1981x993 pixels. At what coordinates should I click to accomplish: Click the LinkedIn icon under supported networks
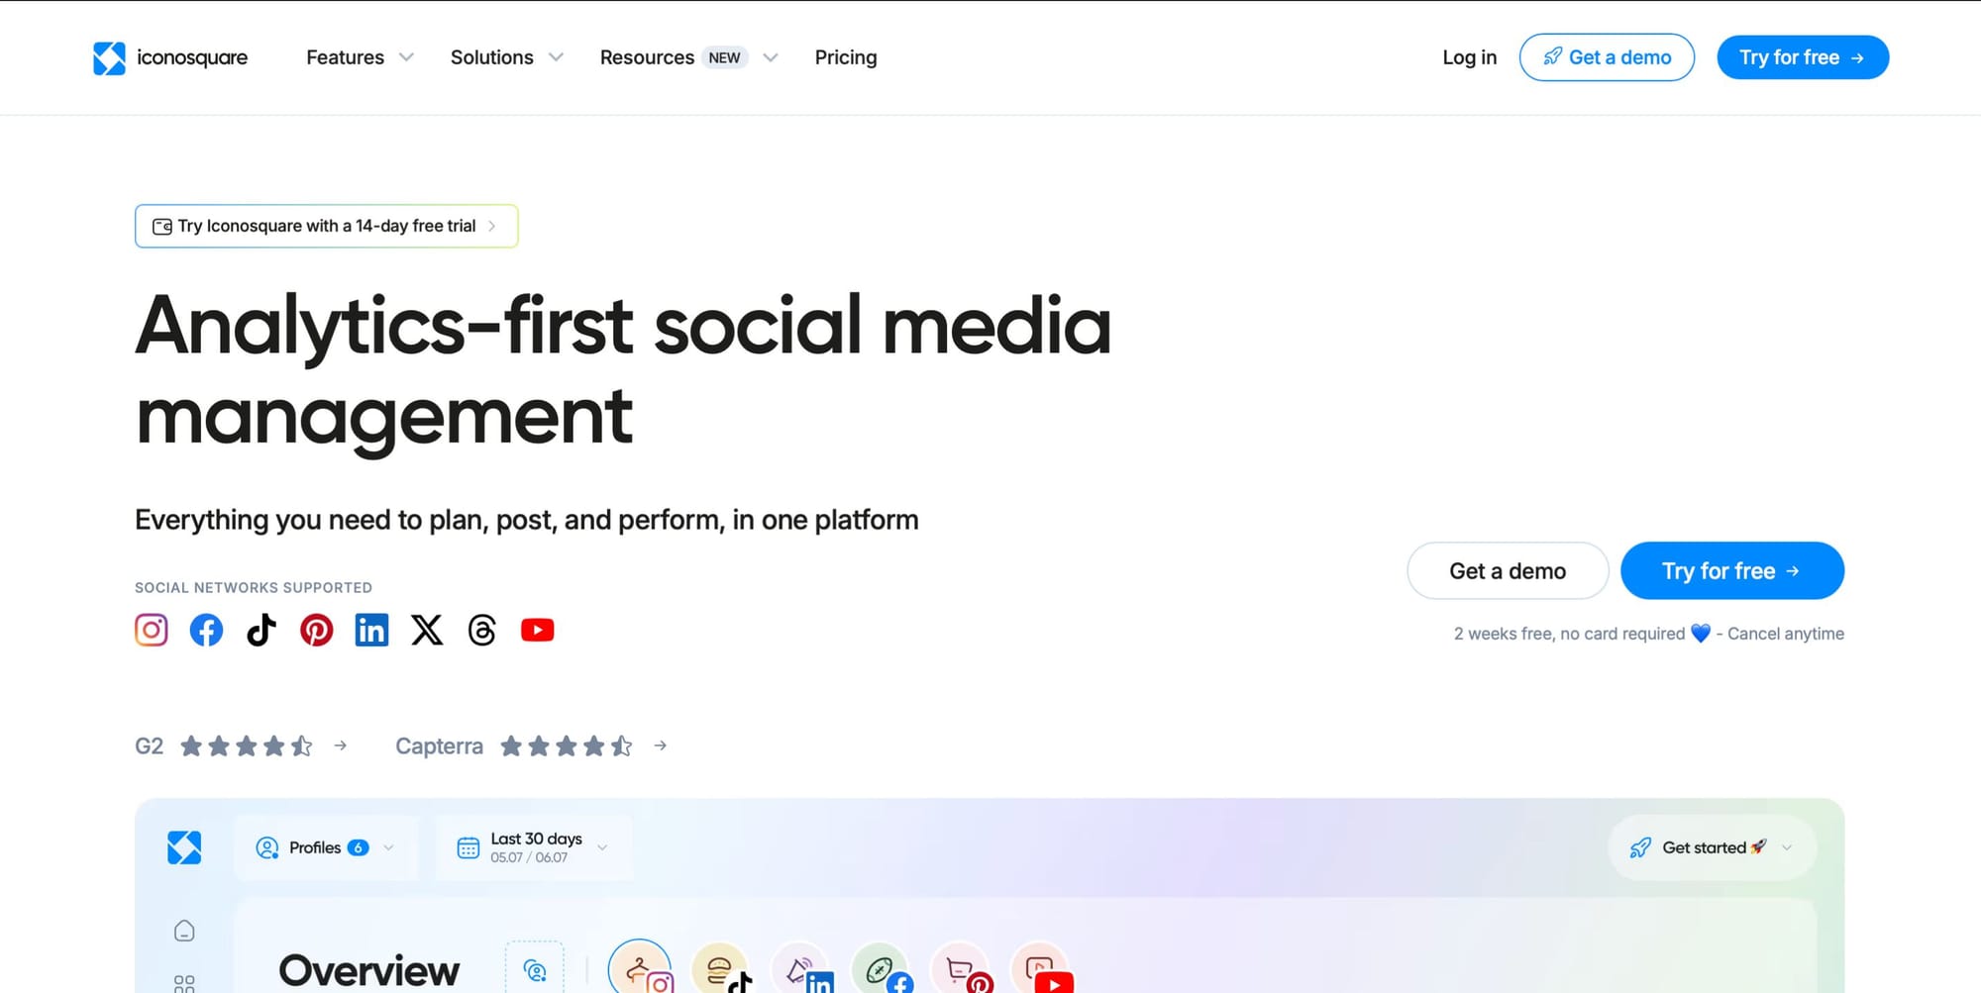[x=371, y=630]
